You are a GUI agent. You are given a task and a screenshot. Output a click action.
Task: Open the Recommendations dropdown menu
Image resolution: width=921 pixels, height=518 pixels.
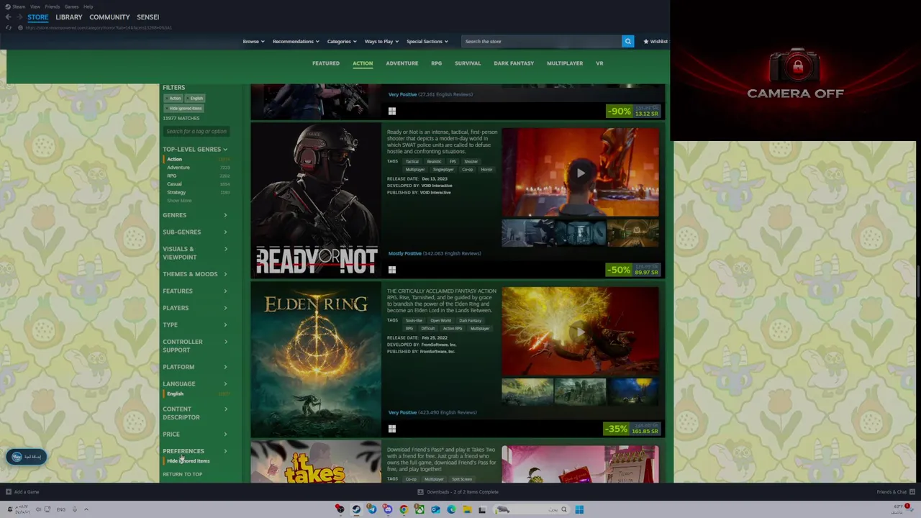(296, 41)
